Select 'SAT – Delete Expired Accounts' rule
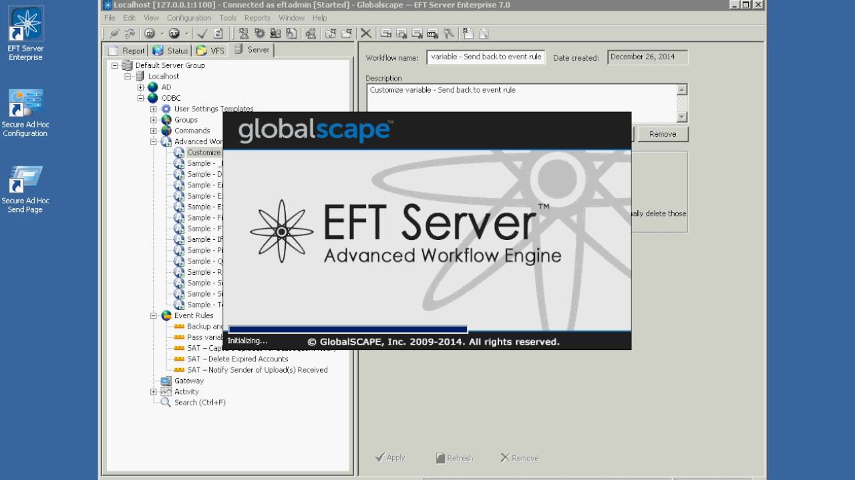The width and height of the screenshot is (855, 480). pos(237,359)
